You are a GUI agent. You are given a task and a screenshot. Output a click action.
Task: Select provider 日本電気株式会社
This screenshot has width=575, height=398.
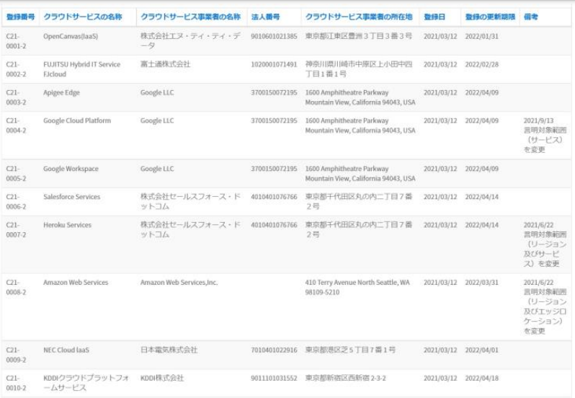169,350
